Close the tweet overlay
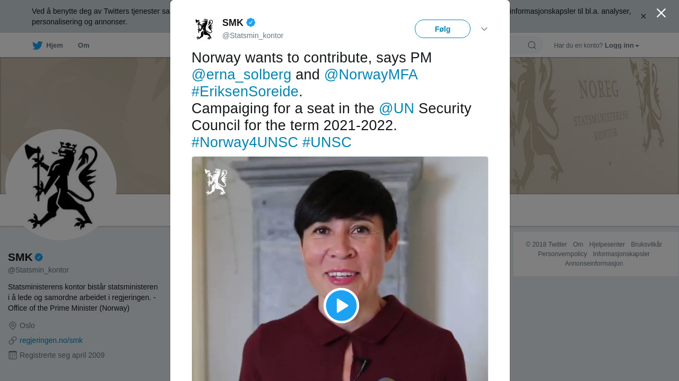The height and width of the screenshot is (381, 679). point(661,13)
